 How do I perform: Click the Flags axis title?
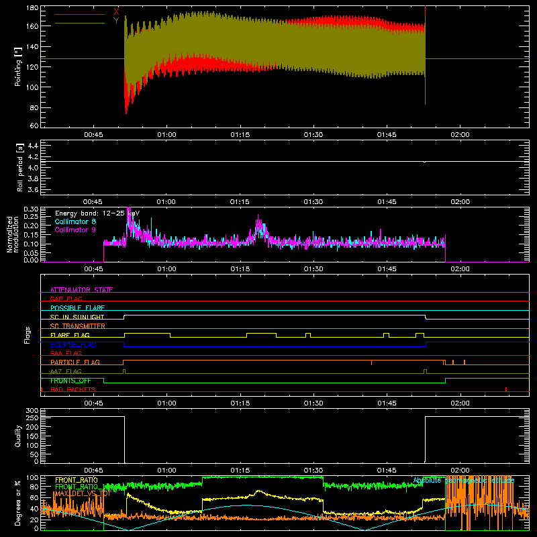(x=28, y=335)
